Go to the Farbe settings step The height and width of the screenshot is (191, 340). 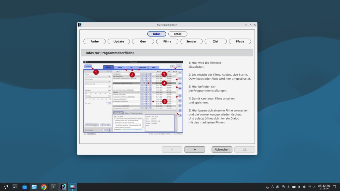coord(95,41)
